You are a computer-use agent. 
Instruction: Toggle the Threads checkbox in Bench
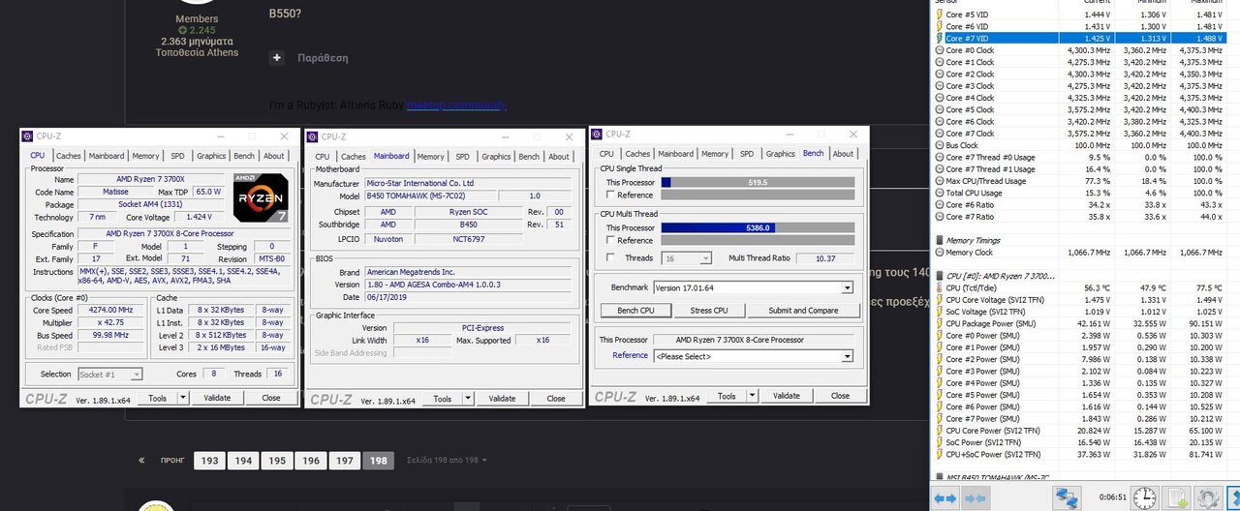point(610,258)
